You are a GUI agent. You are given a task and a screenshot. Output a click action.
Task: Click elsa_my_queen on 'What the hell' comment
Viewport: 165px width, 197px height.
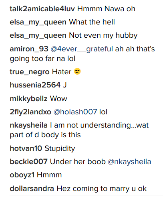[38, 22]
